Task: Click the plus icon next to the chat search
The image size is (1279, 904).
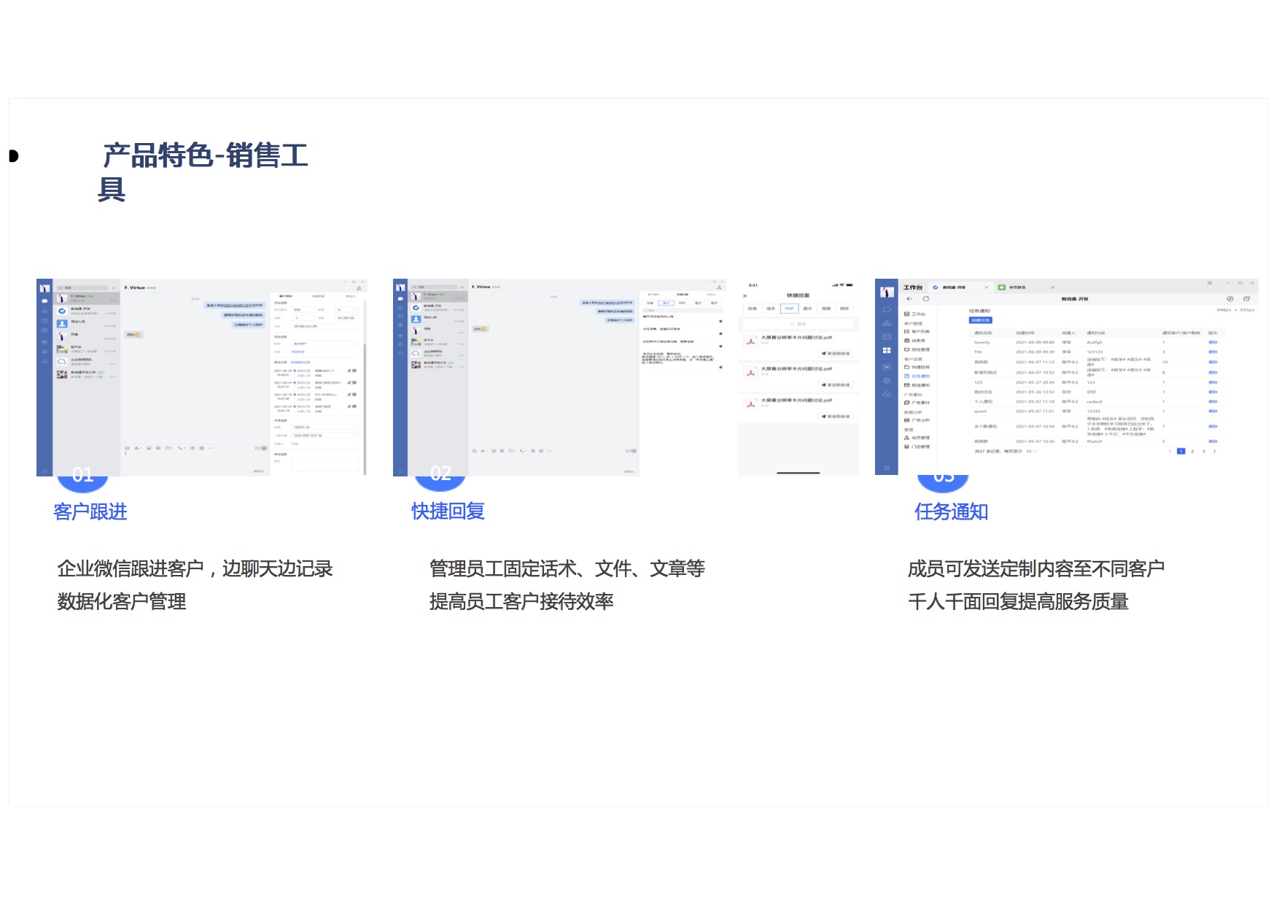Action: (x=114, y=288)
